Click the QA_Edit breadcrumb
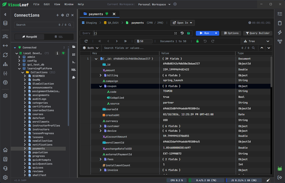Image resolution: width=285 pixels, height=183 pixels. click(x=111, y=23)
